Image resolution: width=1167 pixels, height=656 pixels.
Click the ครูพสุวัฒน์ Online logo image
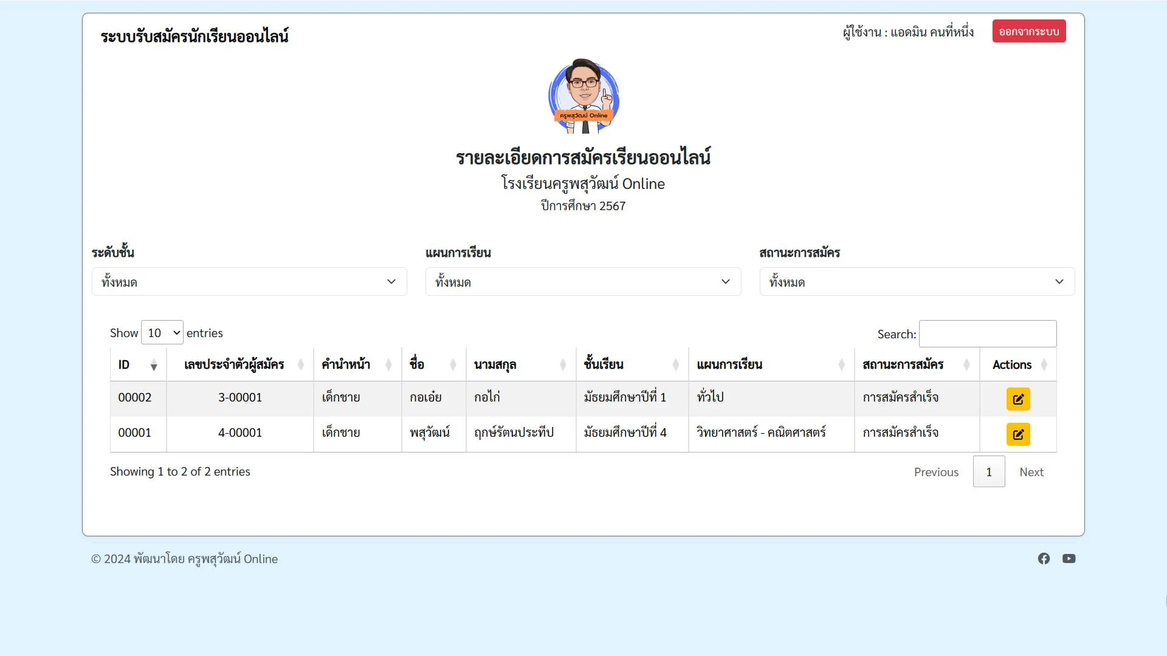(583, 96)
